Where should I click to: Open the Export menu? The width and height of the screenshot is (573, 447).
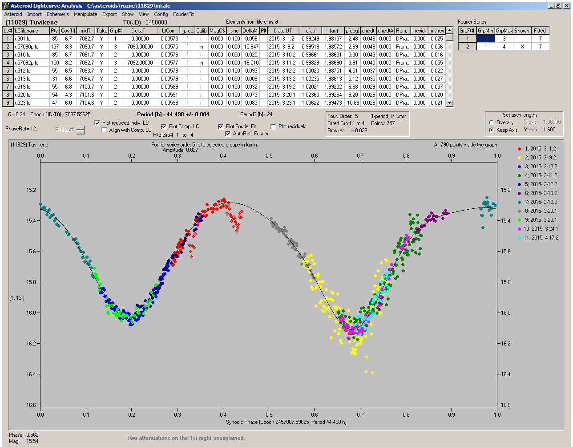[x=109, y=14]
